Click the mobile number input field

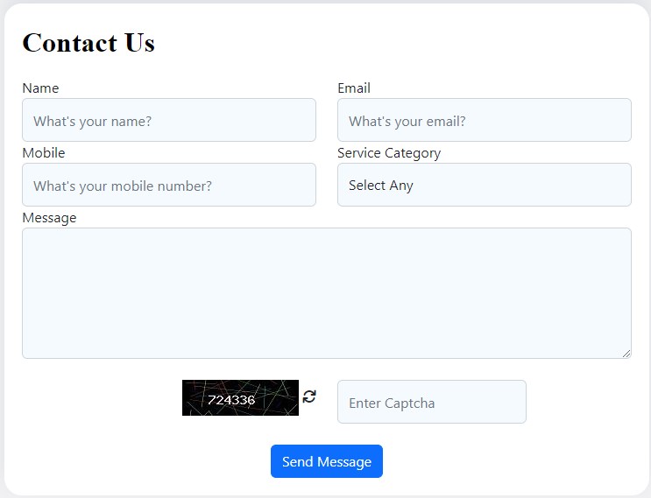click(x=169, y=186)
